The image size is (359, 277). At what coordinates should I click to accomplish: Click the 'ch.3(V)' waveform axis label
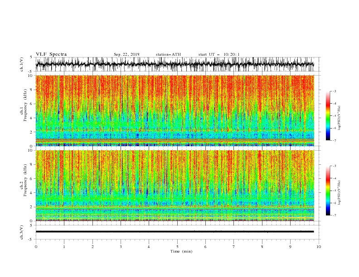pyautogui.click(x=22, y=232)
